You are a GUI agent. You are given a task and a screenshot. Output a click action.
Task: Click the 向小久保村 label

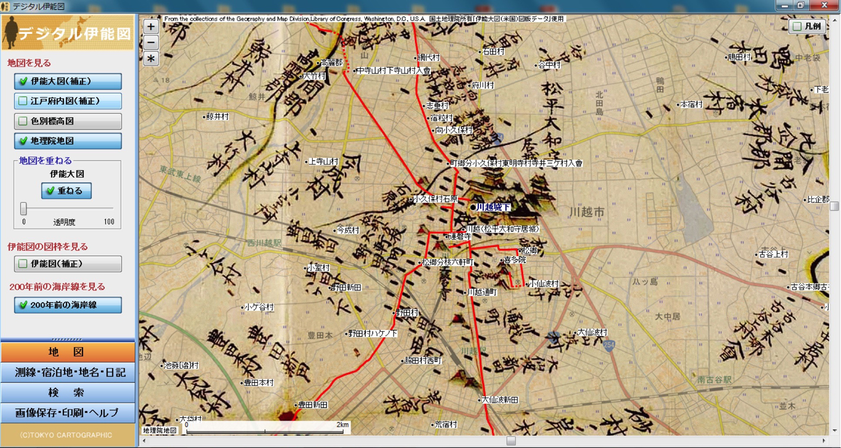click(454, 130)
